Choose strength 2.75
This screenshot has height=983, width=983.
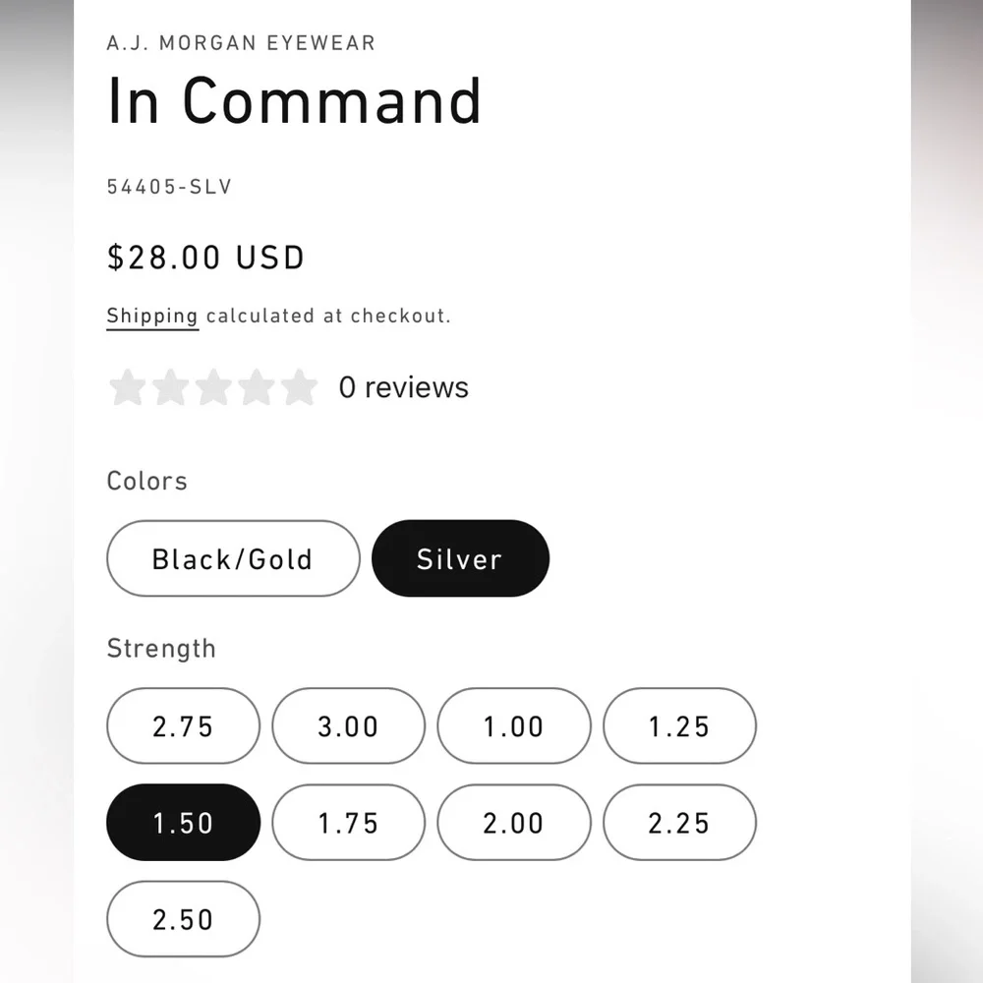tap(183, 726)
